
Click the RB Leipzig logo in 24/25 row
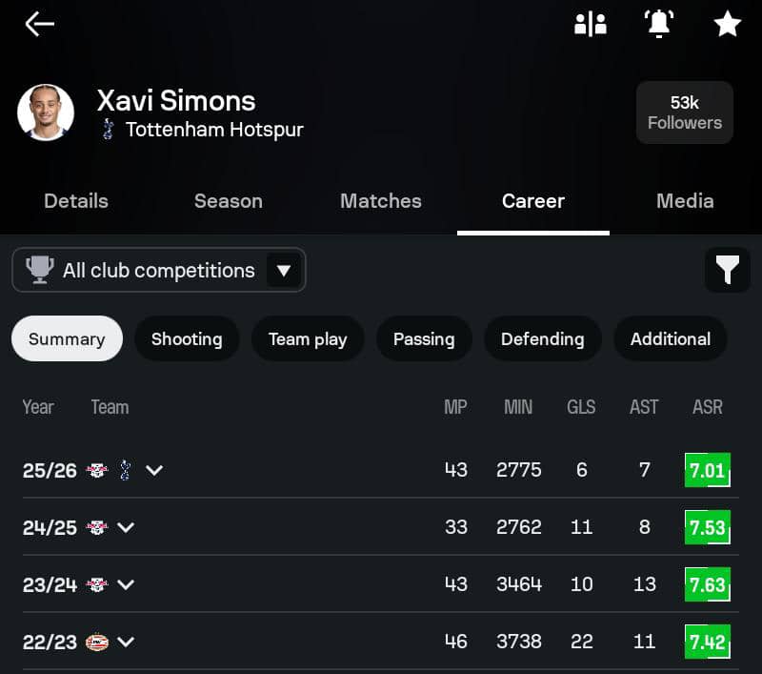(97, 527)
